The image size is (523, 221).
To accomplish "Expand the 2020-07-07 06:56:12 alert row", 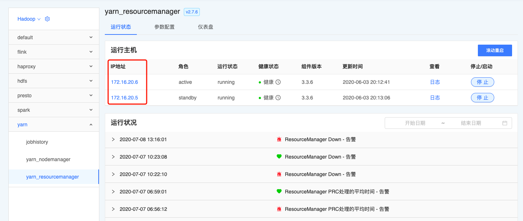I will (113, 209).
